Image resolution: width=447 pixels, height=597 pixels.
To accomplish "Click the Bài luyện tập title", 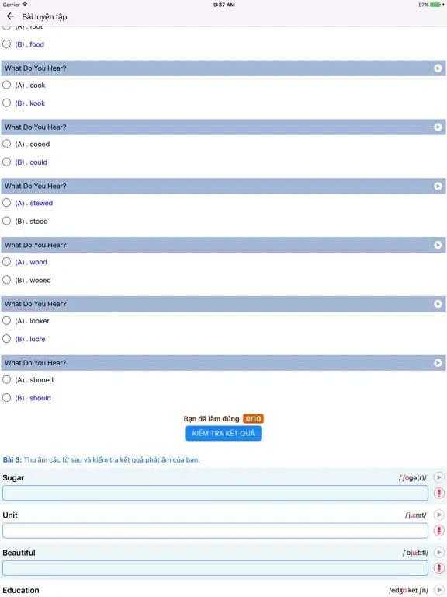I will pos(44,17).
